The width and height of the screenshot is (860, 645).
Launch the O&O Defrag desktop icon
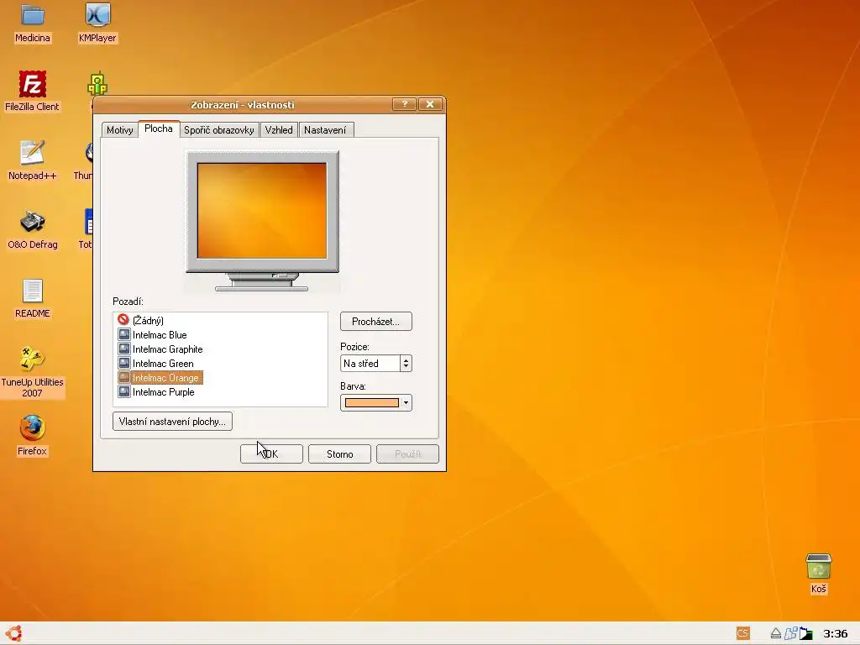coord(33,222)
